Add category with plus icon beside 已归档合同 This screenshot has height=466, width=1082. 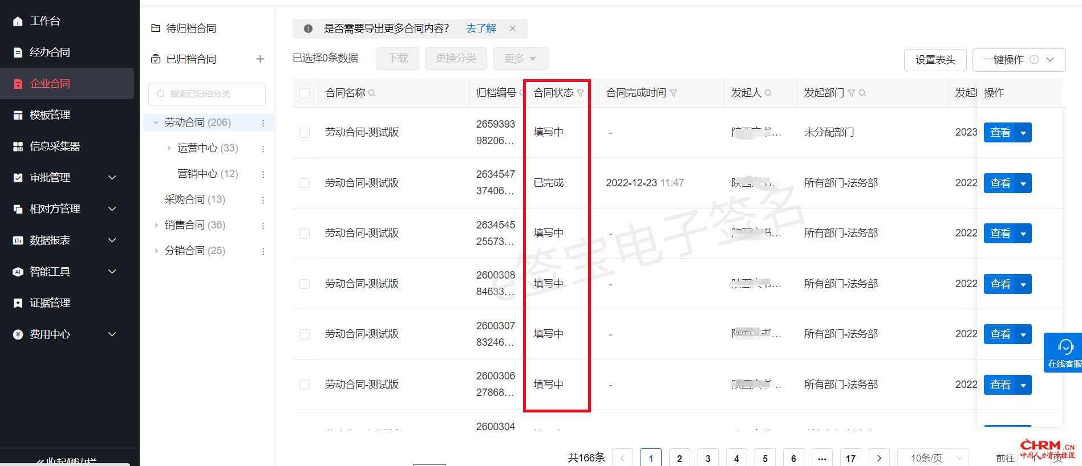[x=260, y=59]
